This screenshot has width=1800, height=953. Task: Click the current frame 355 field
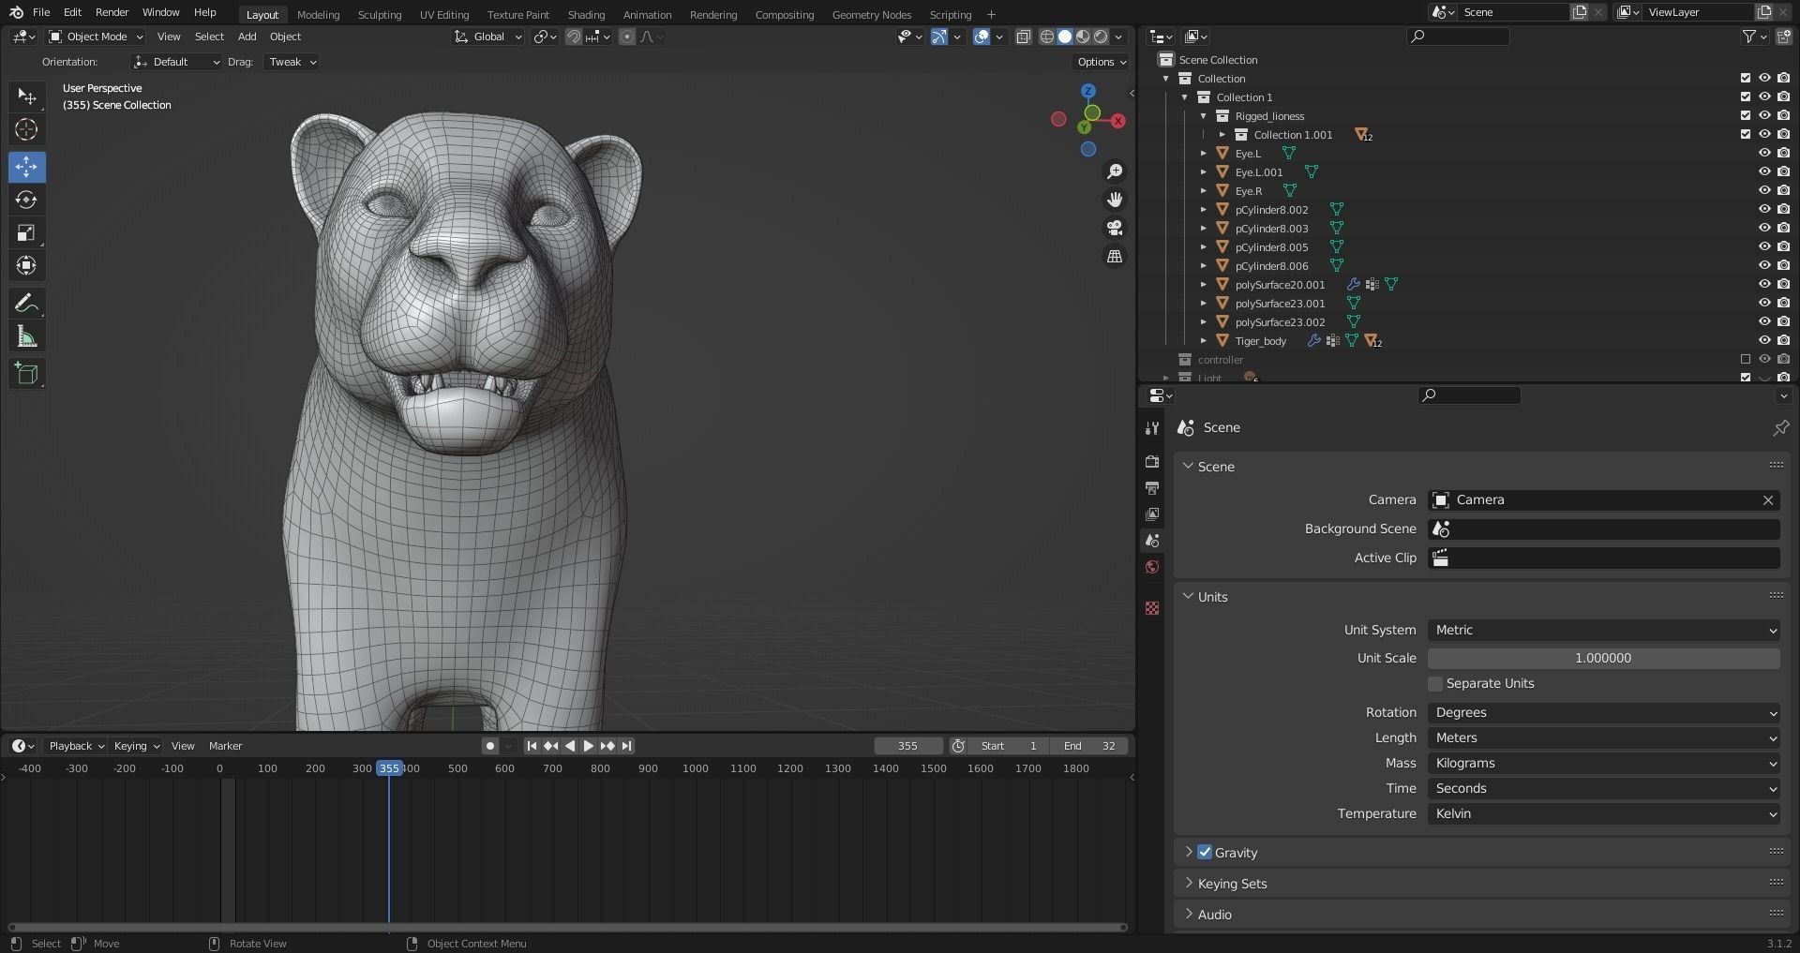pyautogui.click(x=907, y=746)
